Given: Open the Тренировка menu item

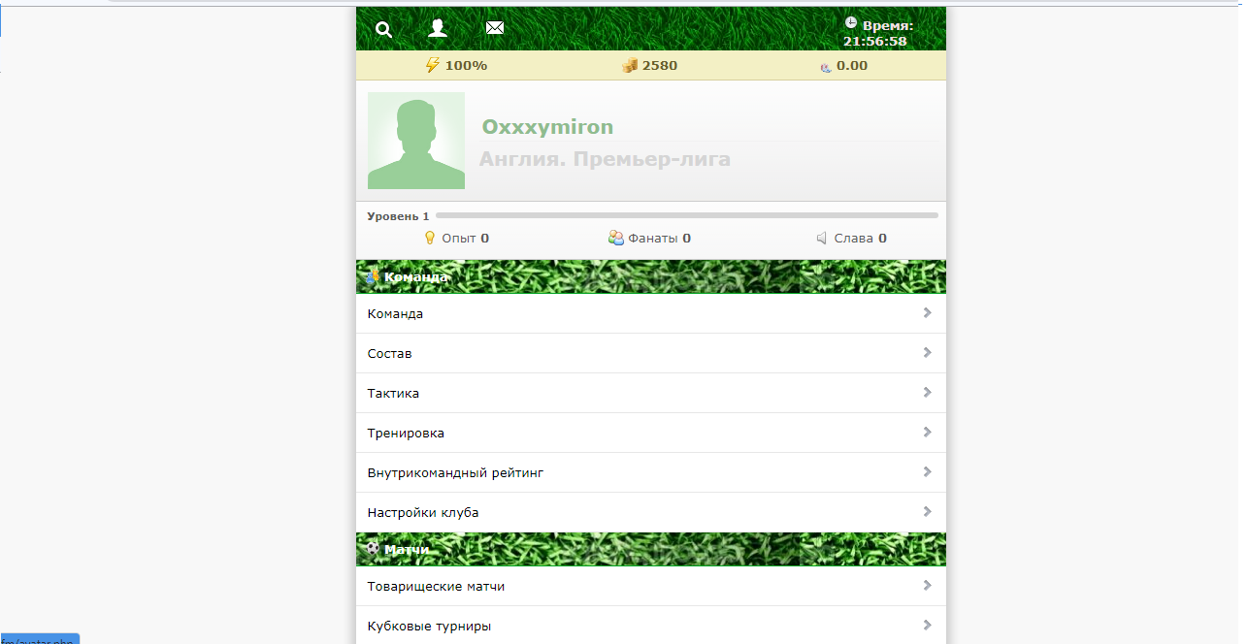Looking at the screenshot, I should (x=406, y=433).
